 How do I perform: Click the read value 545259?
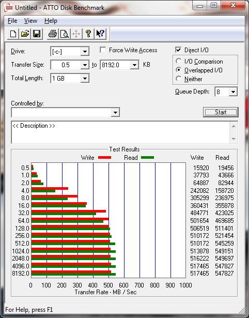pos(225,243)
